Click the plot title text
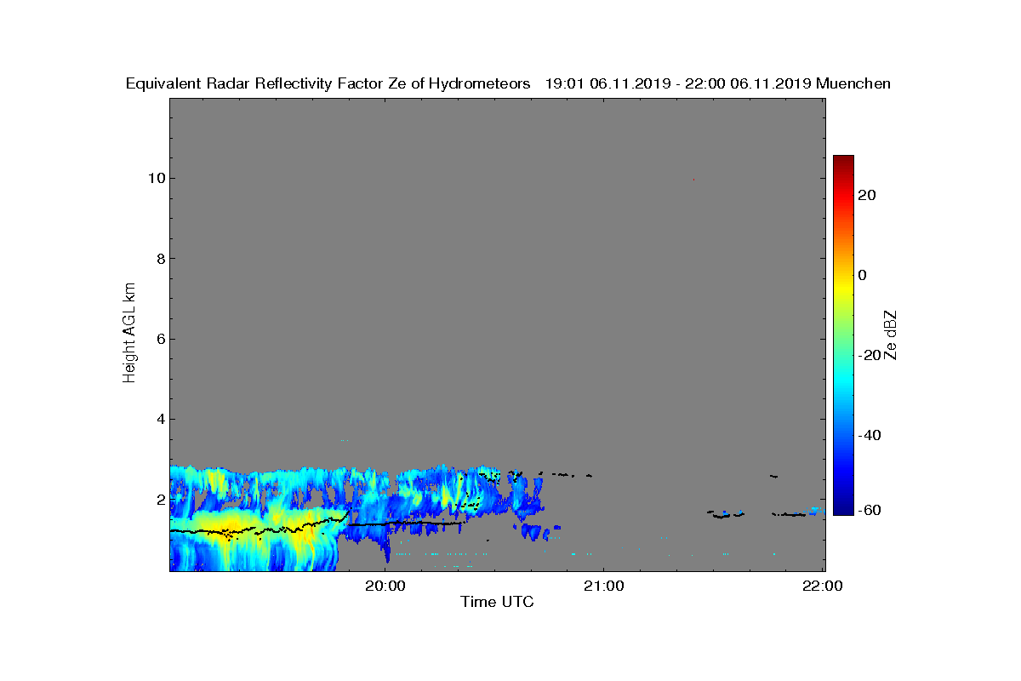Image resolution: width=1021 pixels, height=681 pixels. click(508, 83)
